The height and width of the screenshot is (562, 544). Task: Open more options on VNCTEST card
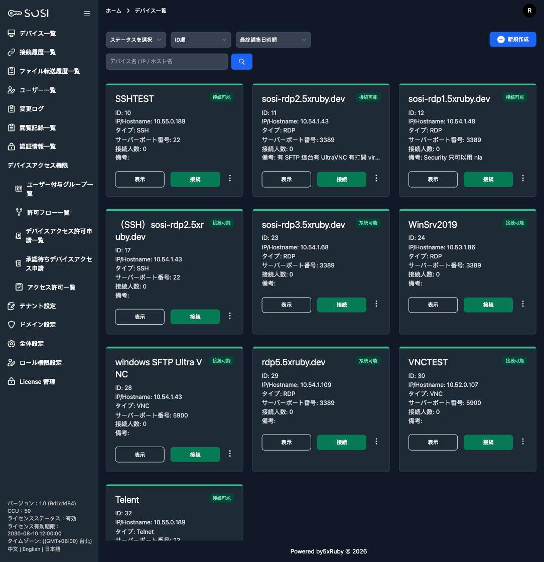pyautogui.click(x=523, y=441)
